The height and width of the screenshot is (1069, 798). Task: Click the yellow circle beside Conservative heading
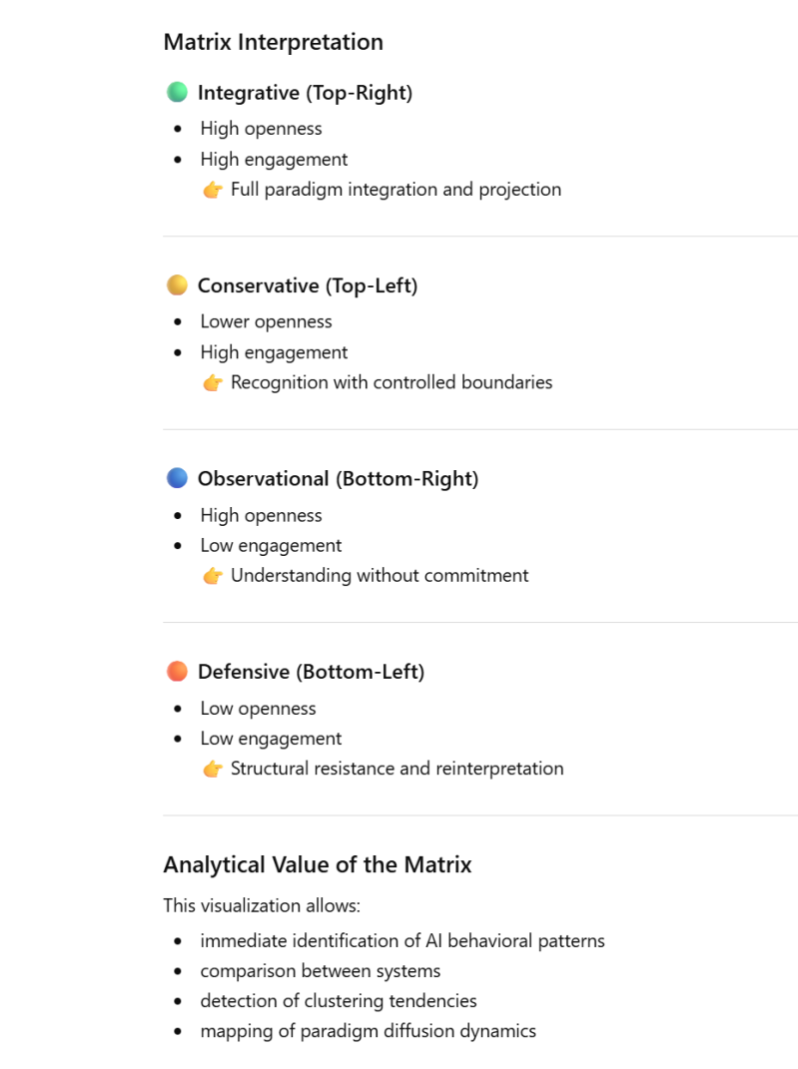tap(177, 285)
